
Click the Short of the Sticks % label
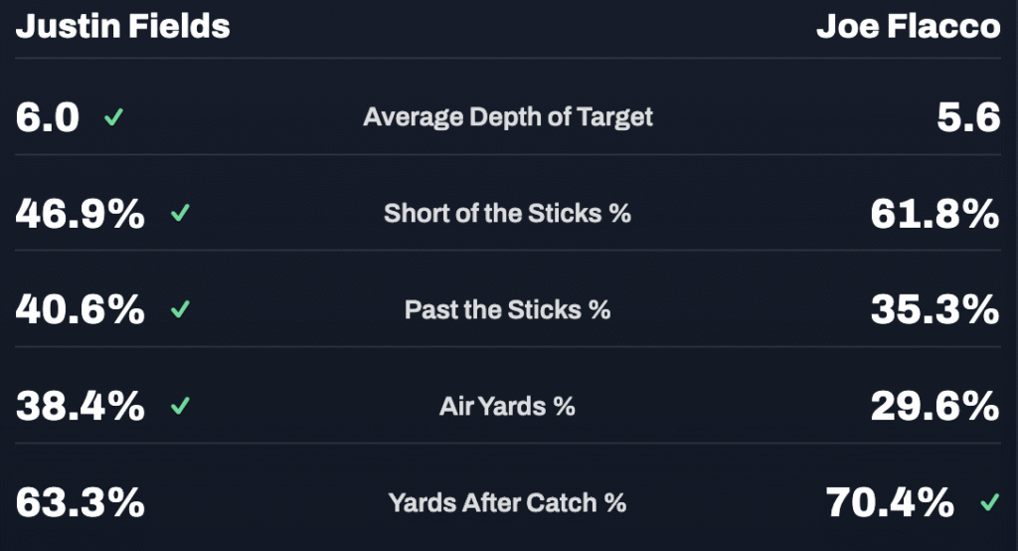[507, 214]
